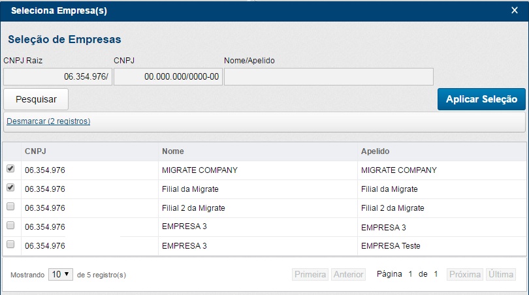Go to Primeira page
The image size is (529, 295).
point(310,275)
